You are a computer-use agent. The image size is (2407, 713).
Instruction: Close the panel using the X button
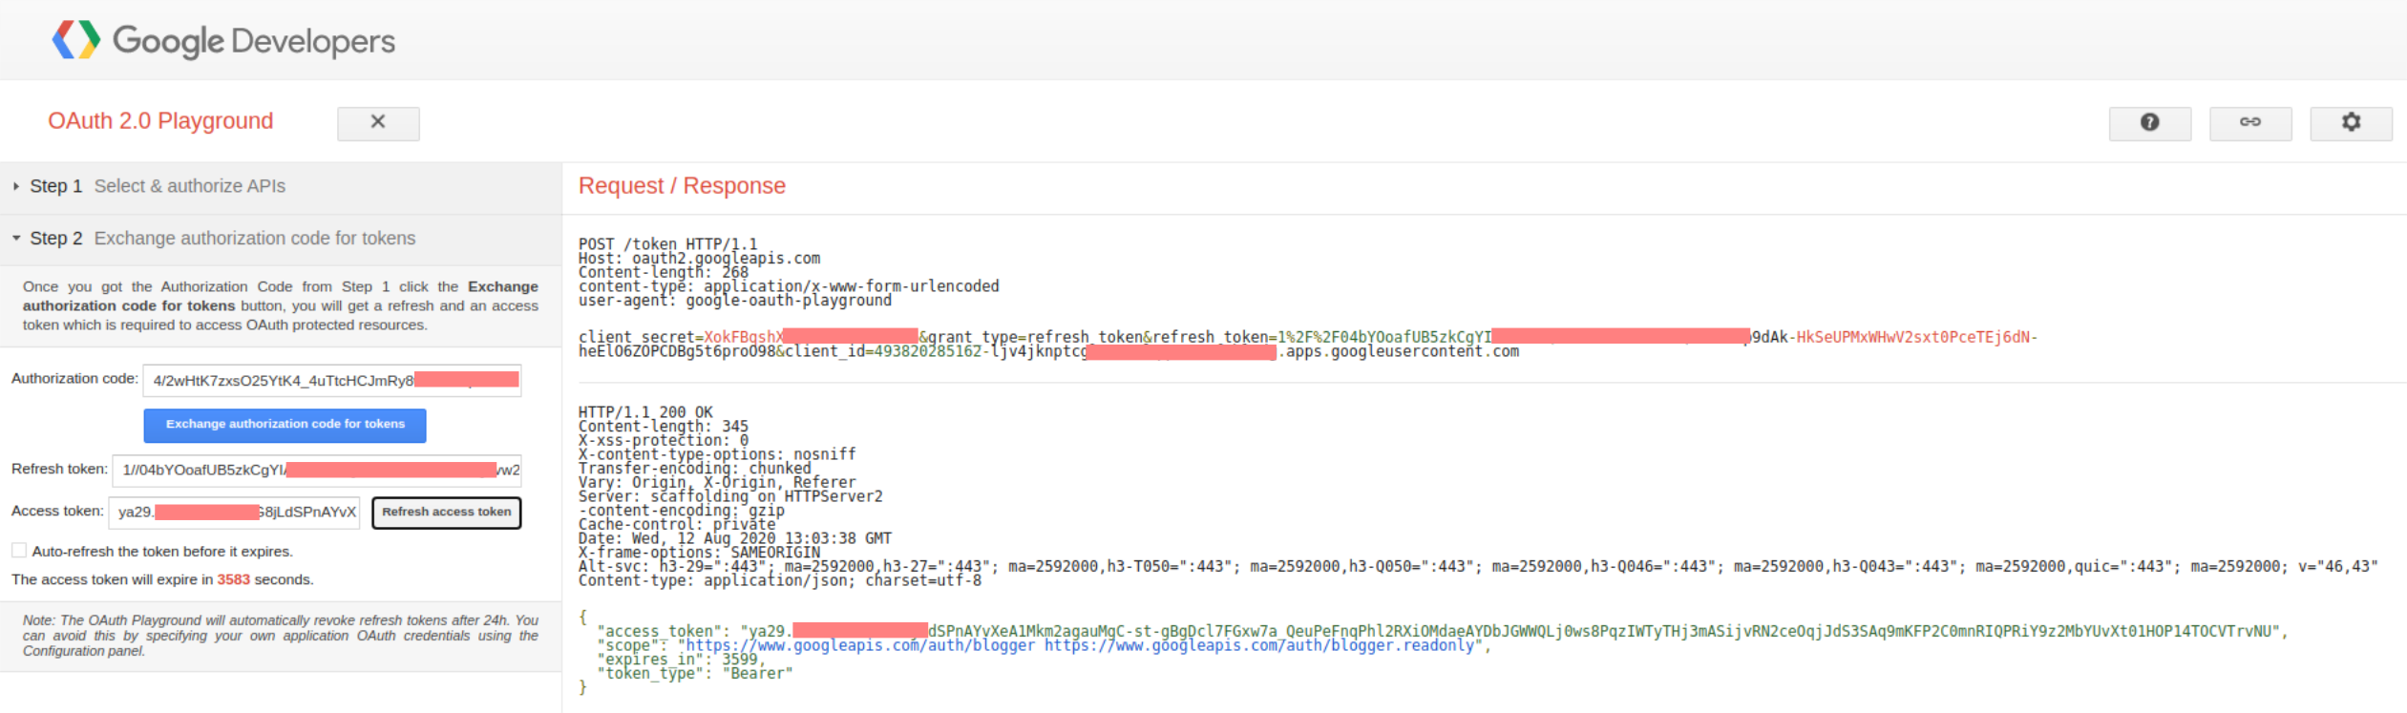click(x=378, y=123)
